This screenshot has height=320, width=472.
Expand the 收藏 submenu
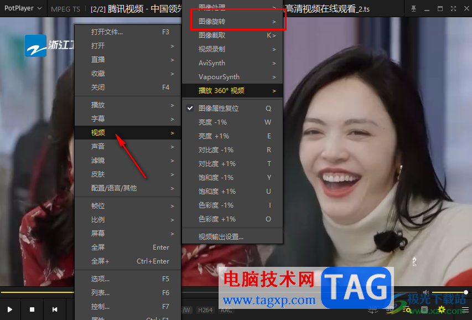point(128,74)
